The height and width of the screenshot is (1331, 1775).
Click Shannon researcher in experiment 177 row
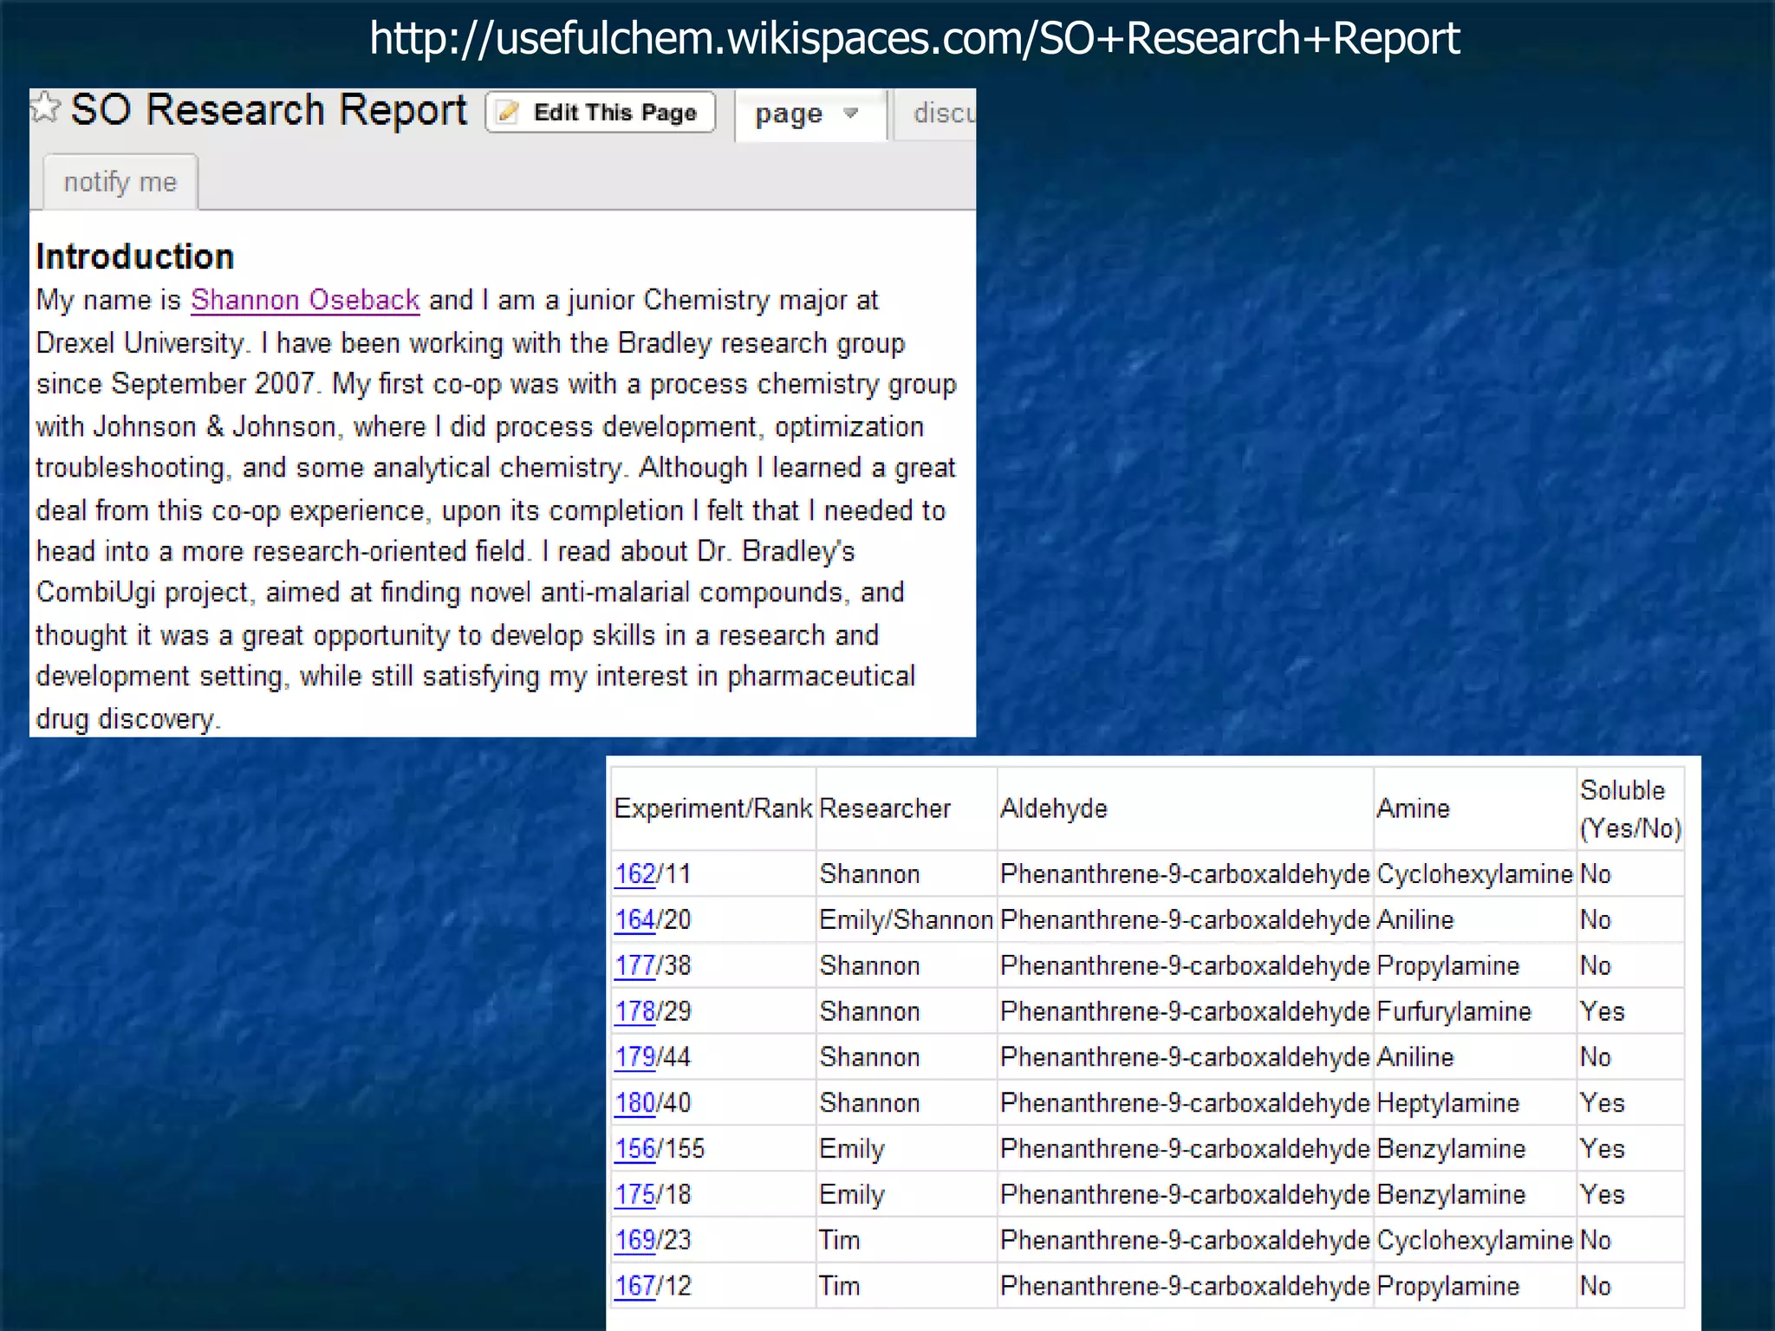[x=869, y=965]
